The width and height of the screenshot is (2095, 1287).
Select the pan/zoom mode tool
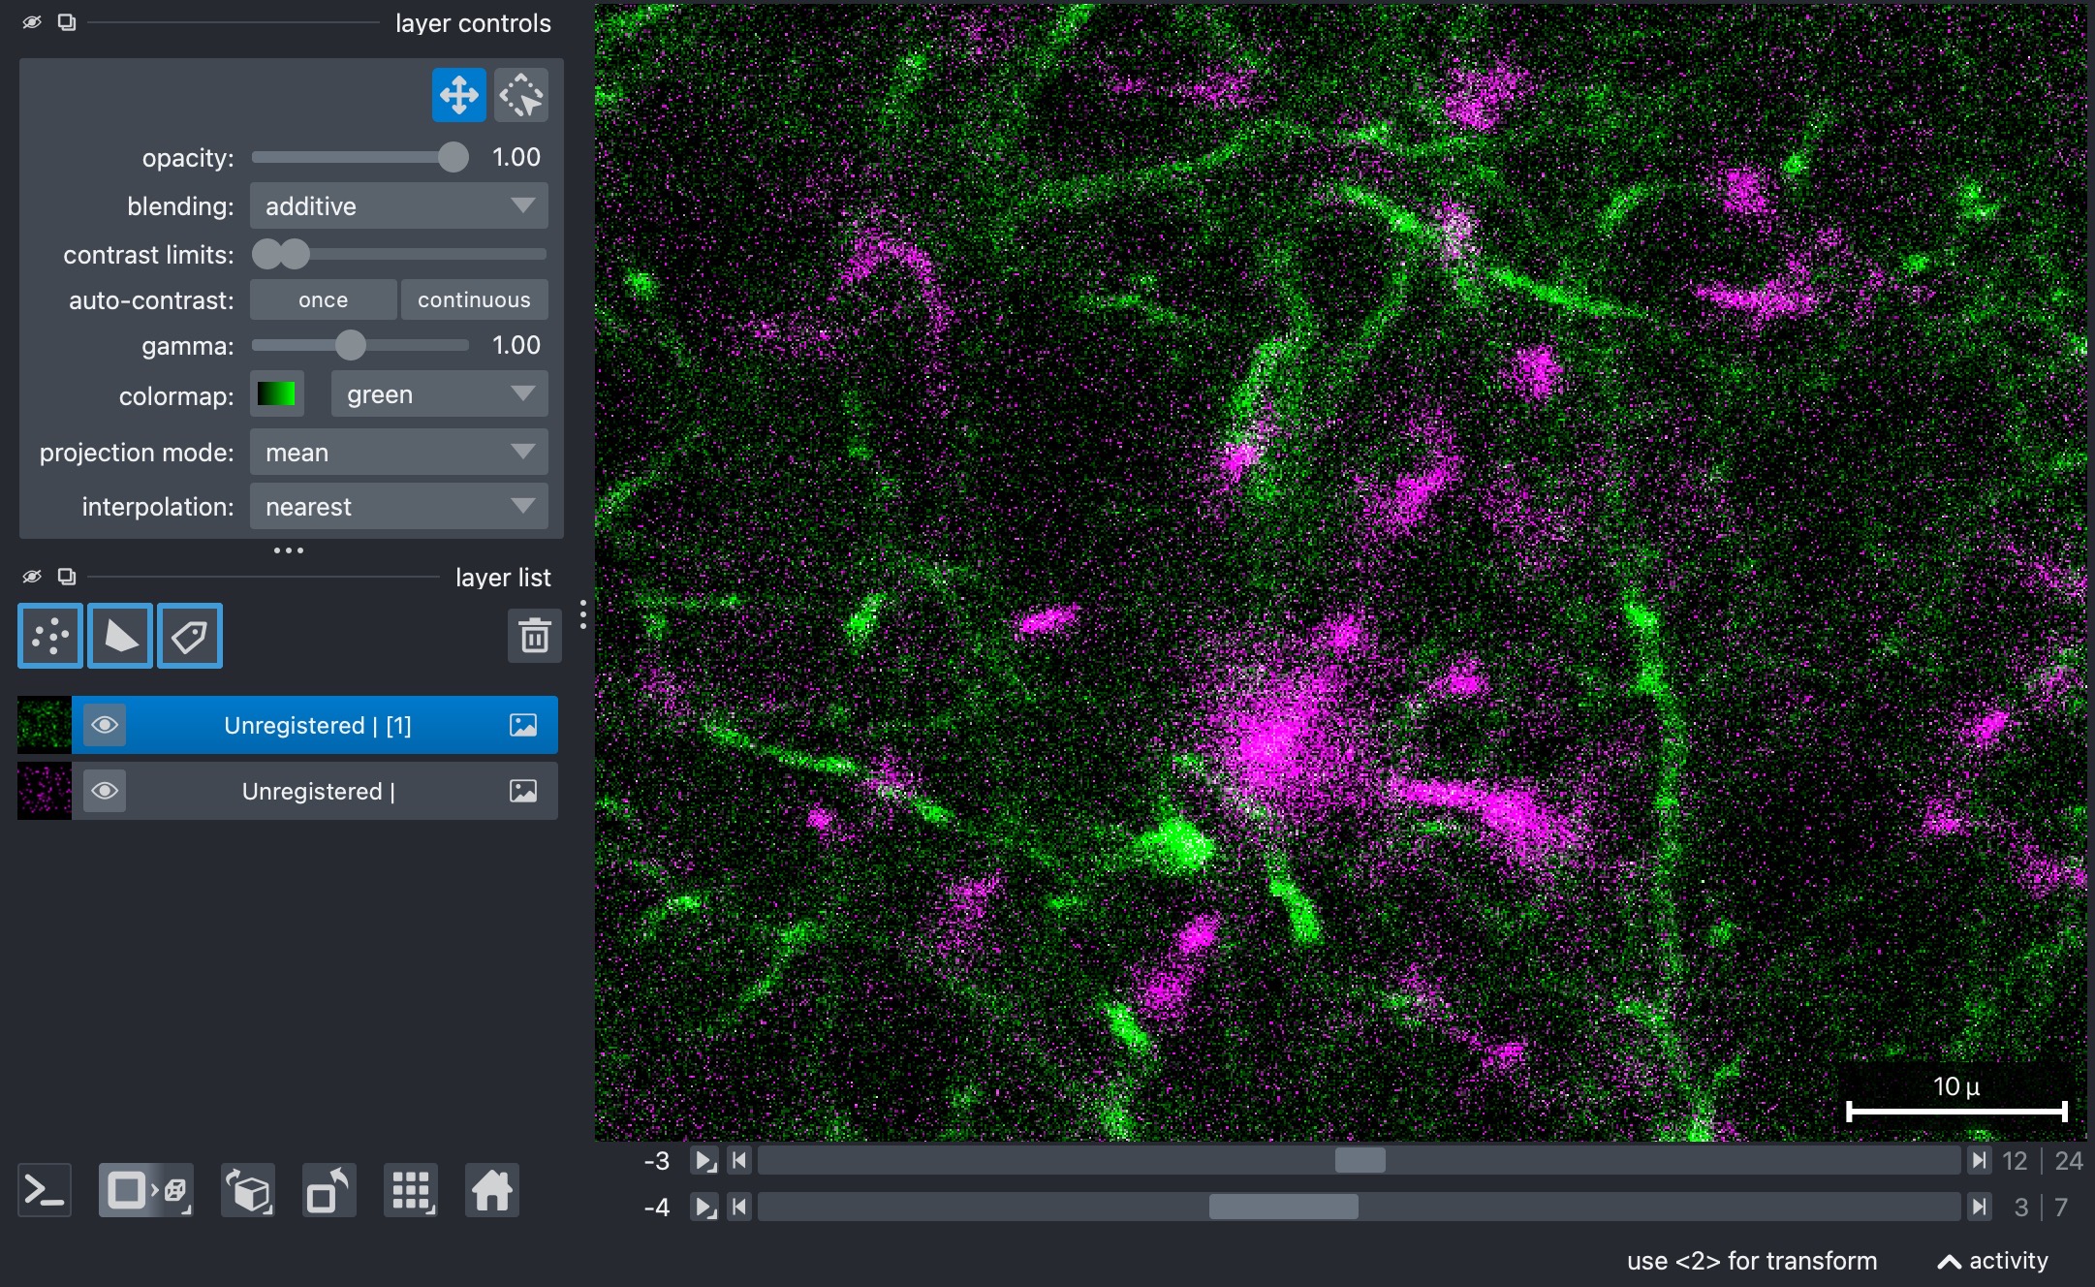[x=458, y=95]
